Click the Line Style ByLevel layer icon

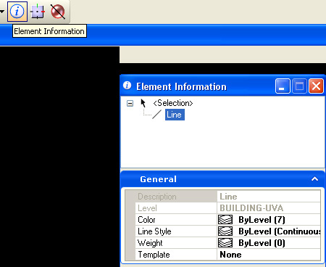tap(225, 231)
